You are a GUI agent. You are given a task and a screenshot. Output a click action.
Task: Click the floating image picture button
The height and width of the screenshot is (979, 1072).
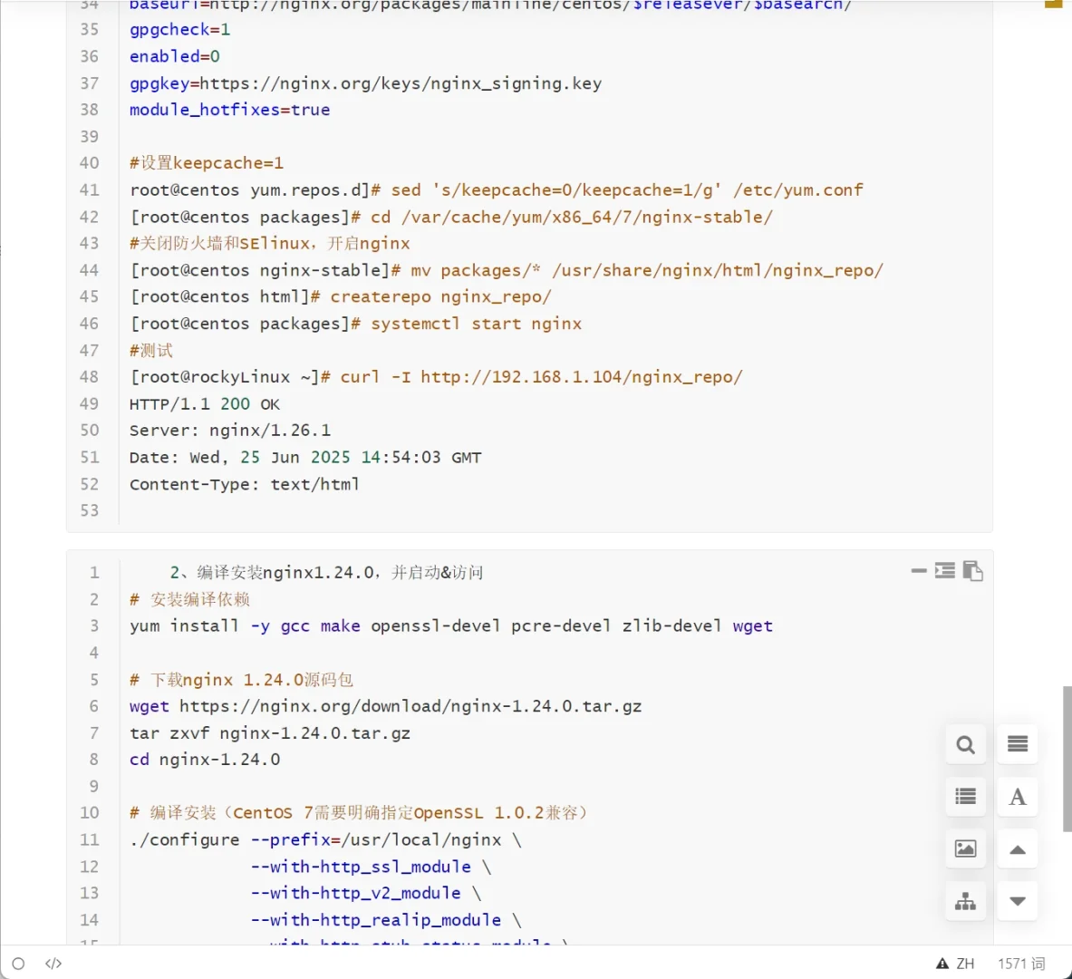pos(965,849)
